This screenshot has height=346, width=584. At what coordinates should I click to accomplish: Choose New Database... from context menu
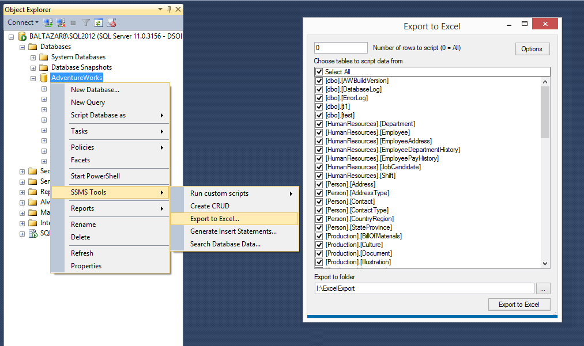110,90
